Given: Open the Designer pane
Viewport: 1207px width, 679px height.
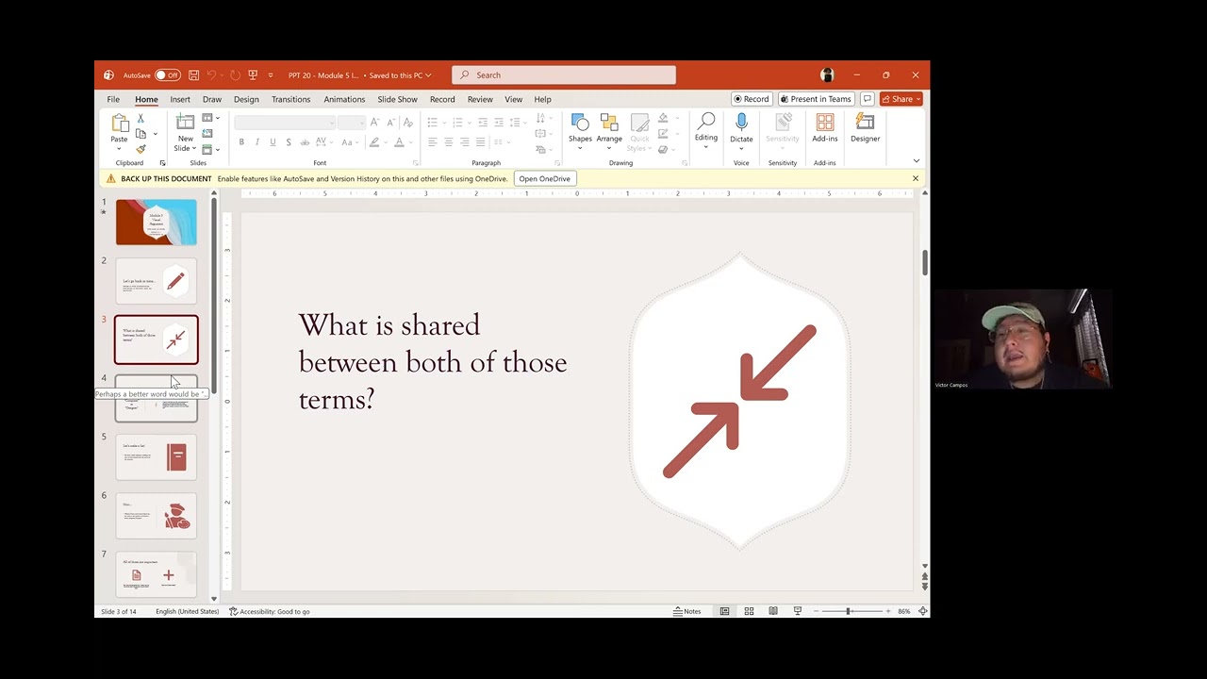Looking at the screenshot, I should pos(865,128).
